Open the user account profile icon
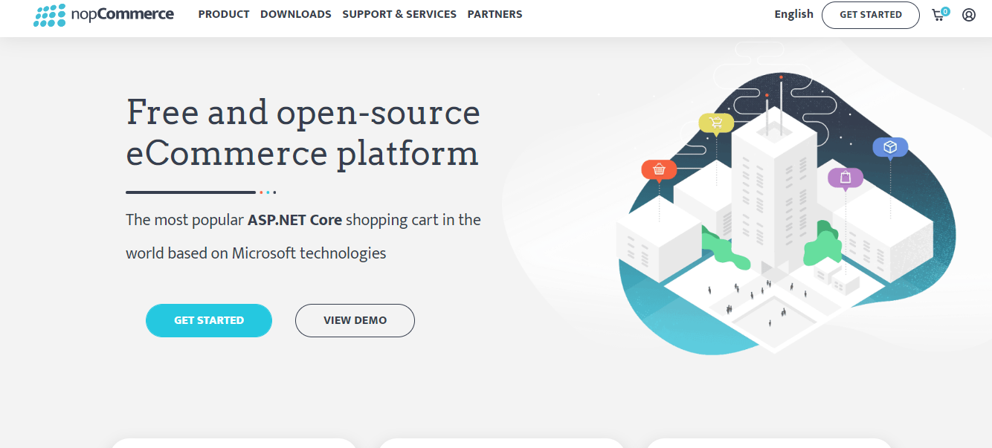 tap(968, 14)
